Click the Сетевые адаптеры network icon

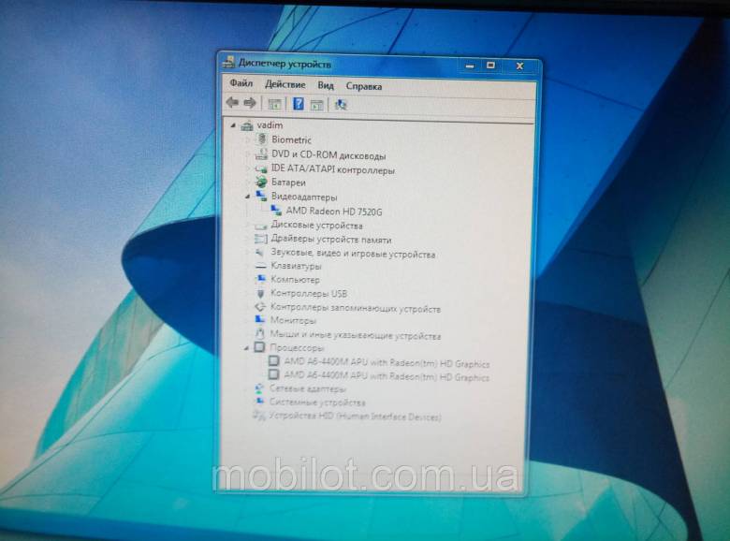click(x=259, y=387)
